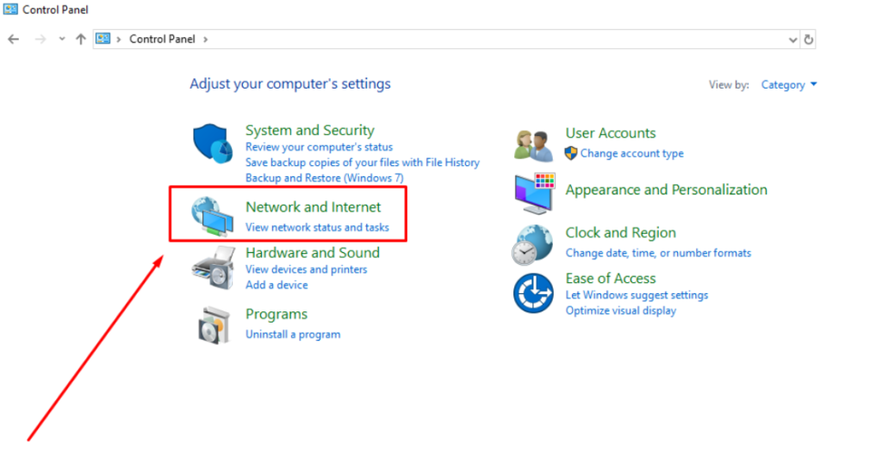Expand the recent locations dropdown arrow
Viewport: 882px width, 449px height.
click(62, 40)
